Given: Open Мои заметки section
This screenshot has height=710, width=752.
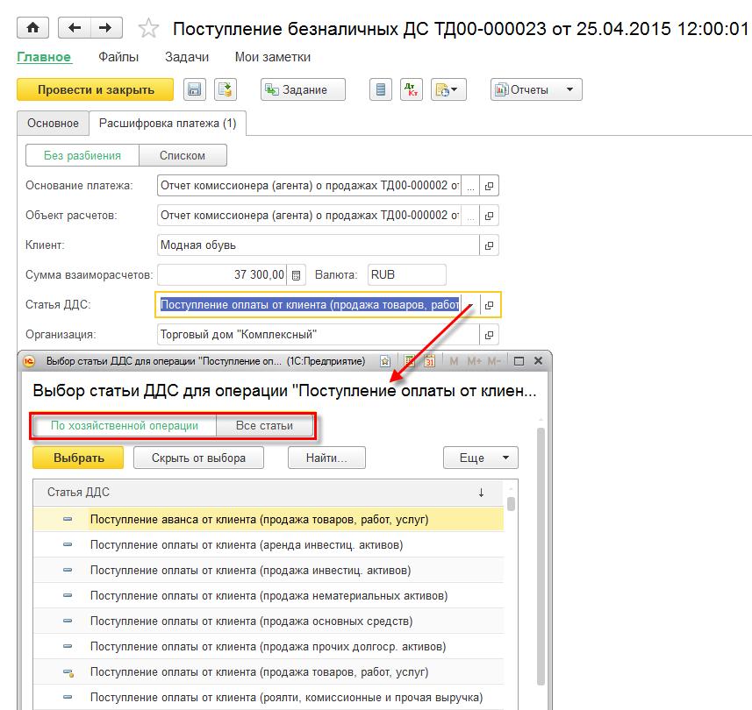Looking at the screenshot, I should pyautogui.click(x=272, y=57).
